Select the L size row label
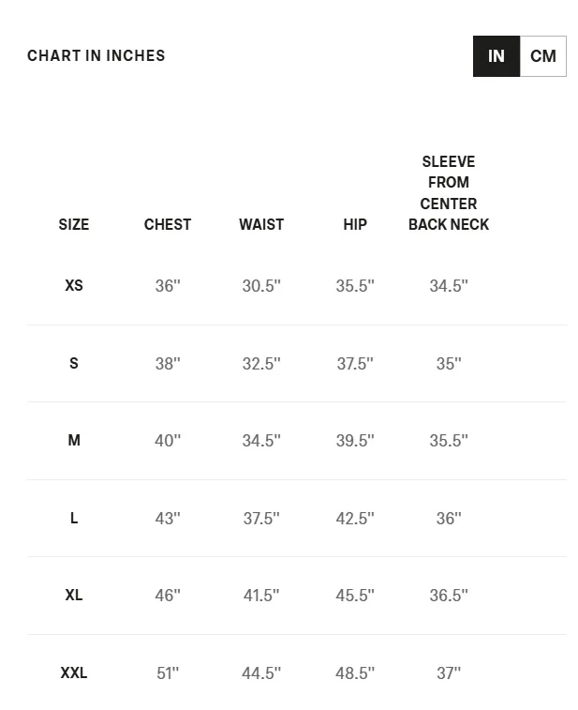This screenshot has width=578, height=710. [74, 518]
